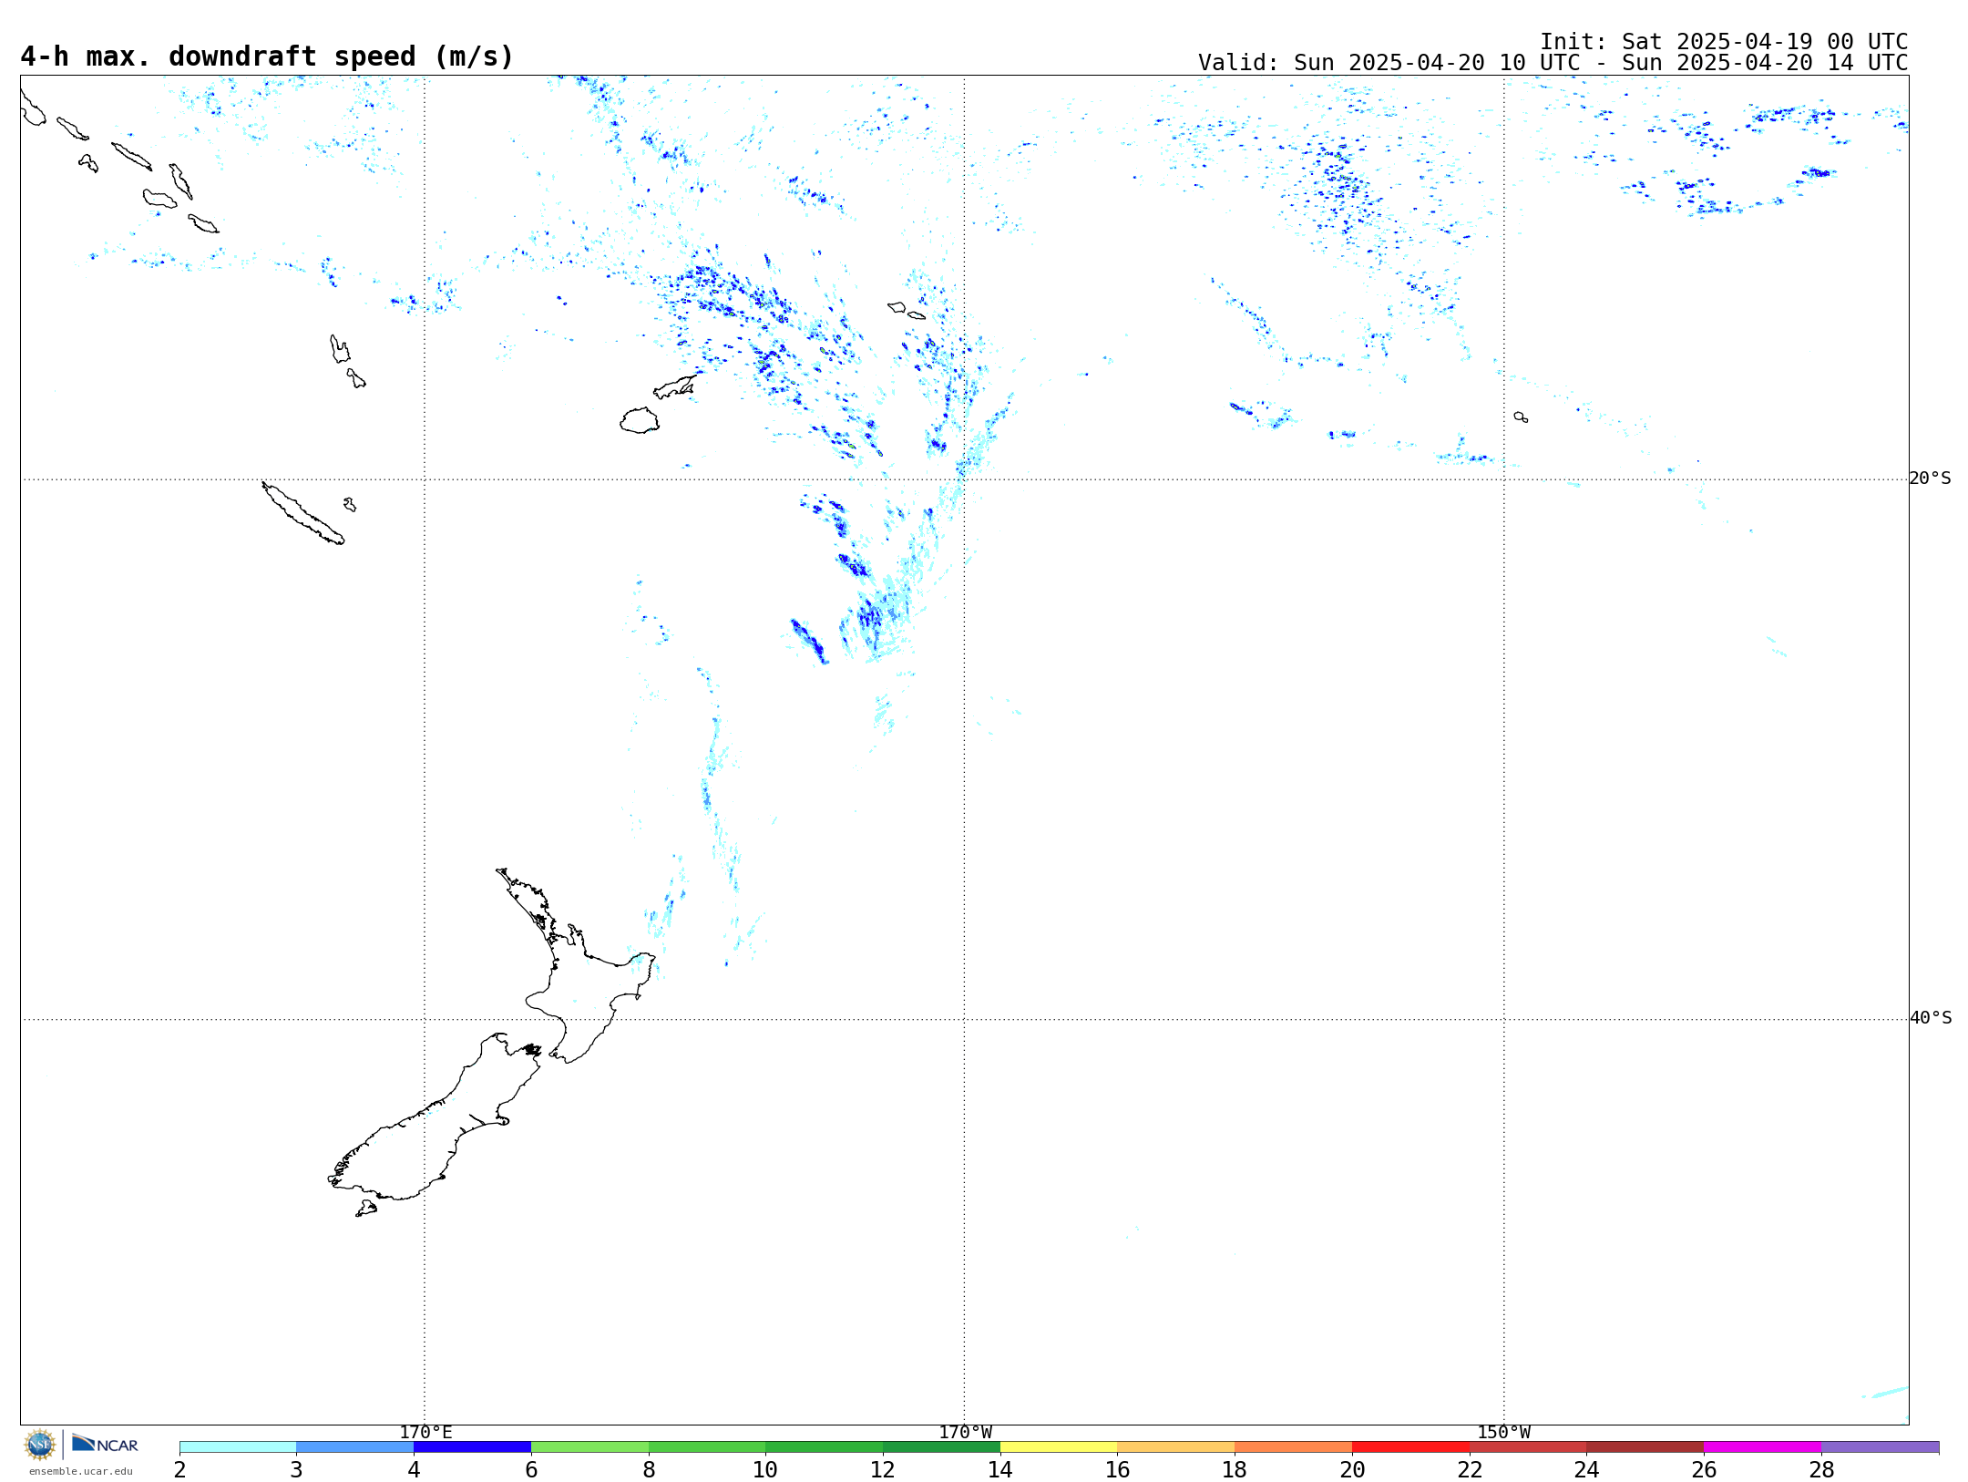Viewport: 1968px width, 1482px height.
Task: Click the plot title '4-h max. downdraft speed (m/s)'
Action: pos(267,57)
